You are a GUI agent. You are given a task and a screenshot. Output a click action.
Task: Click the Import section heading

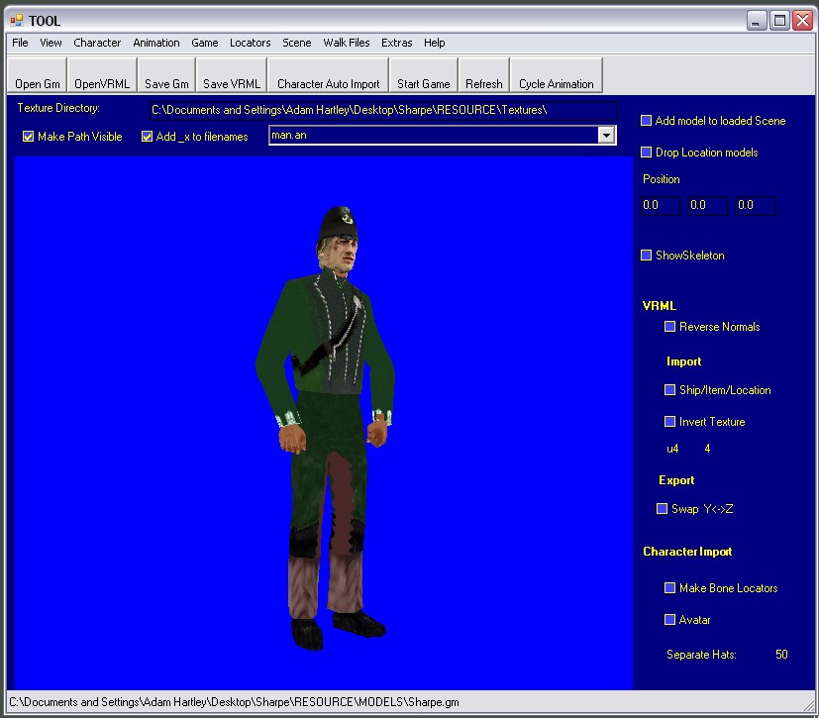click(683, 361)
